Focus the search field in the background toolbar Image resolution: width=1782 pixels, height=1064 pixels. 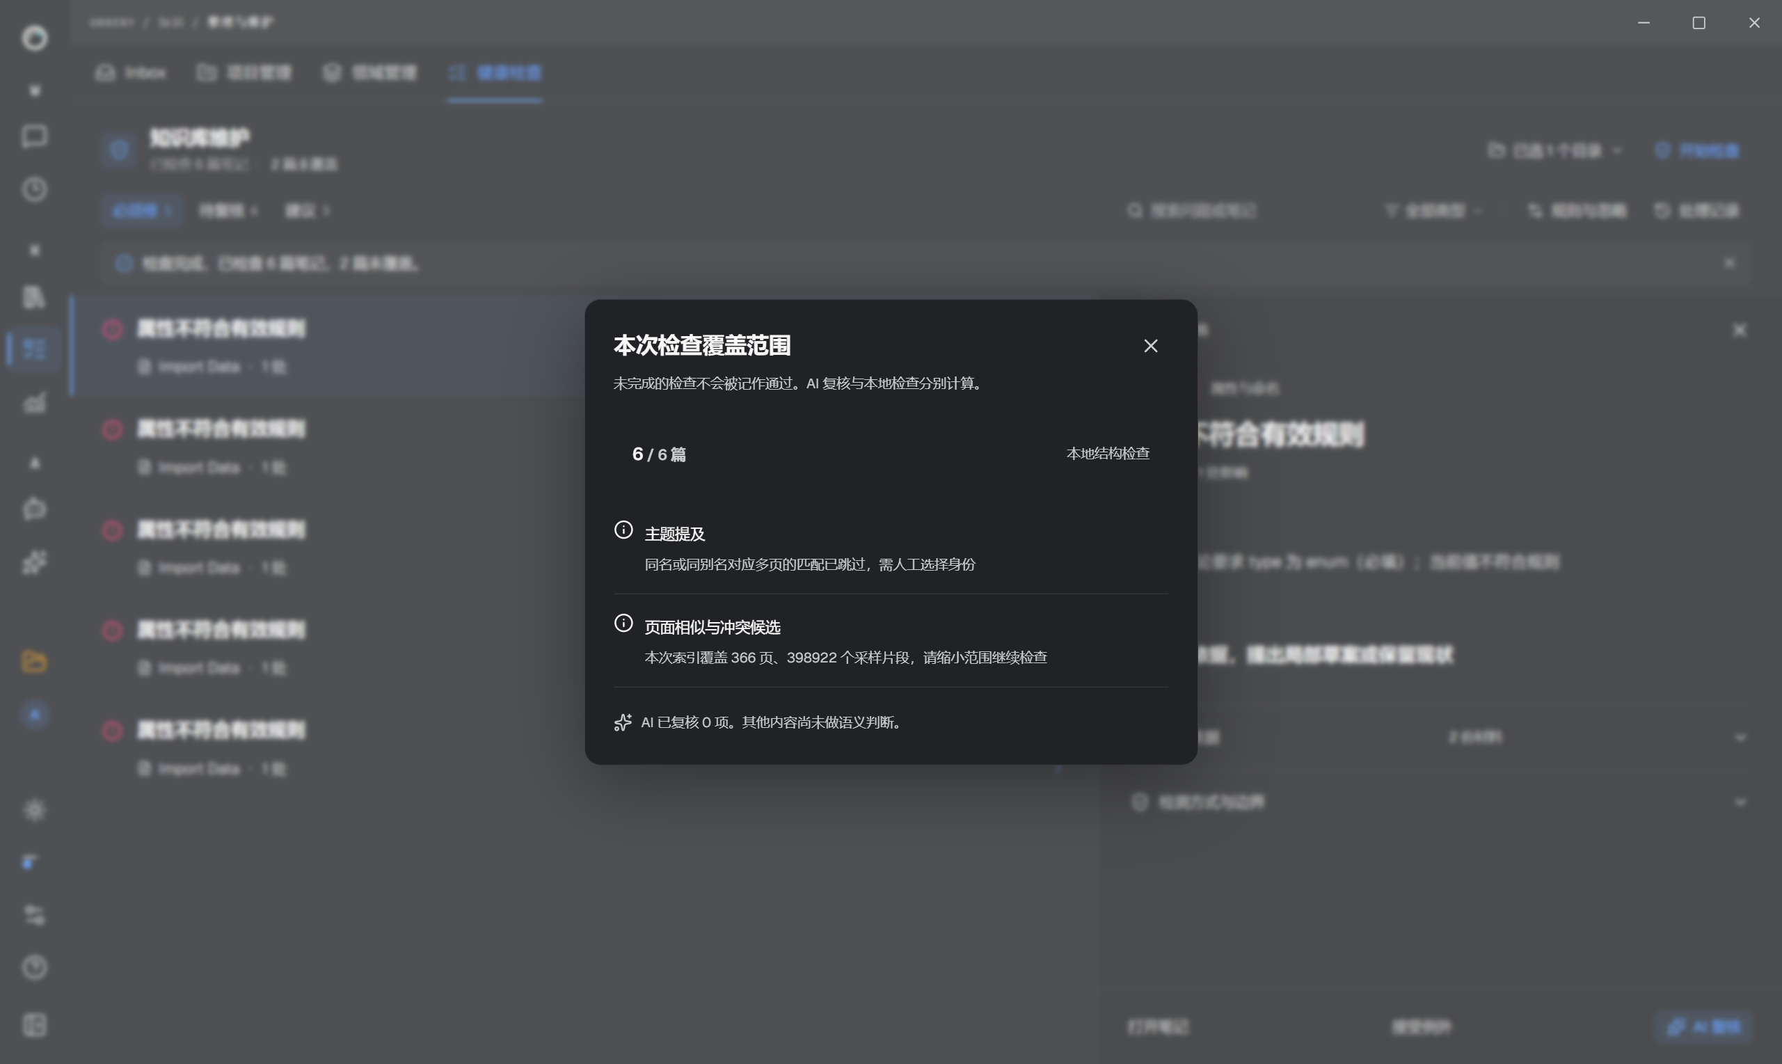click(x=1192, y=211)
